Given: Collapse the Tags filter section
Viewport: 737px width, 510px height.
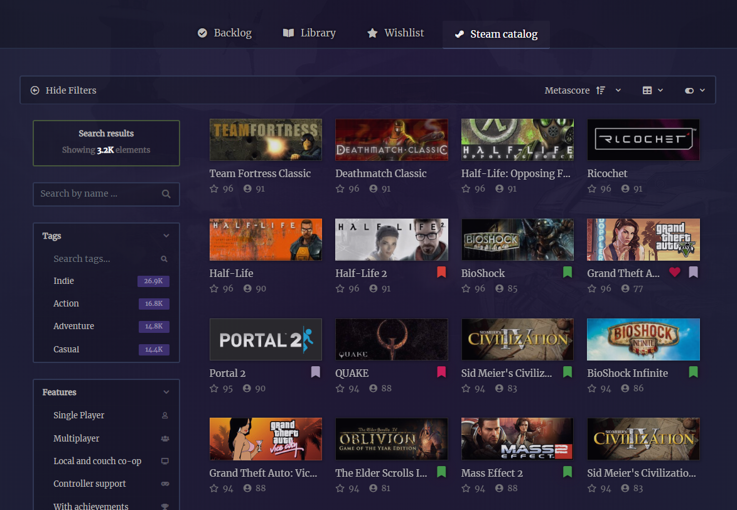Looking at the screenshot, I should pos(166,236).
